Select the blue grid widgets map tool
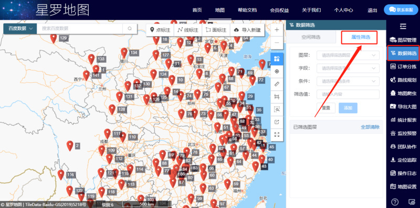This screenshot has height=208, width=420. [x=277, y=59]
